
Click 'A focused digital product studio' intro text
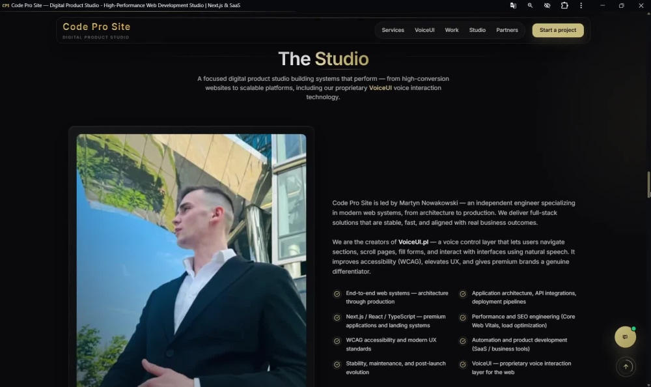(323, 88)
